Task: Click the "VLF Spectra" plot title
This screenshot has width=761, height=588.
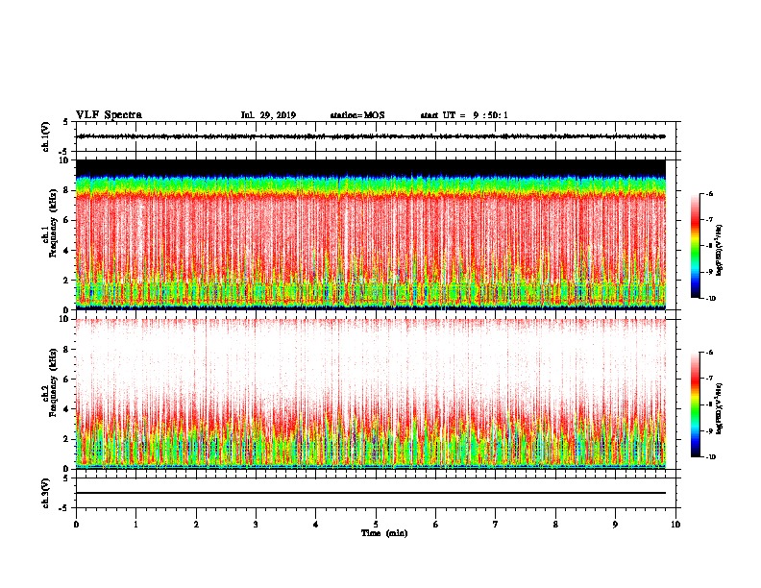Action: pos(109,115)
